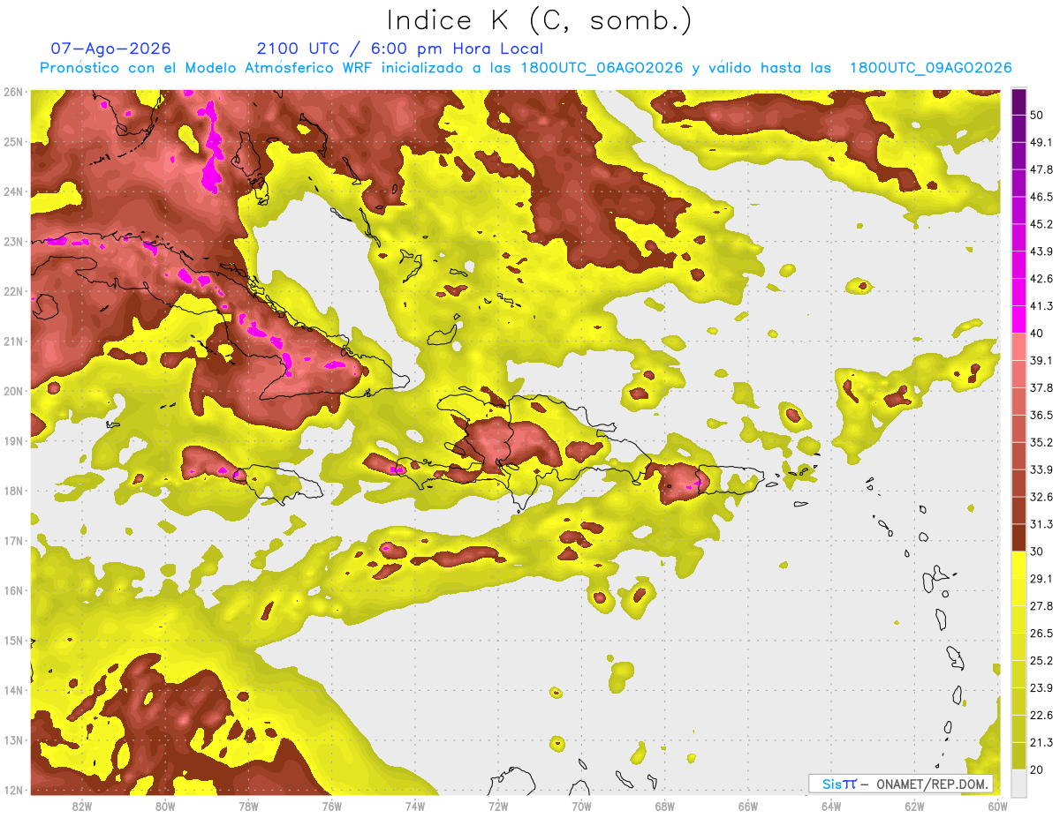Click the latitude label '23N'
This screenshot has height=818, width=1060.
tap(12, 242)
